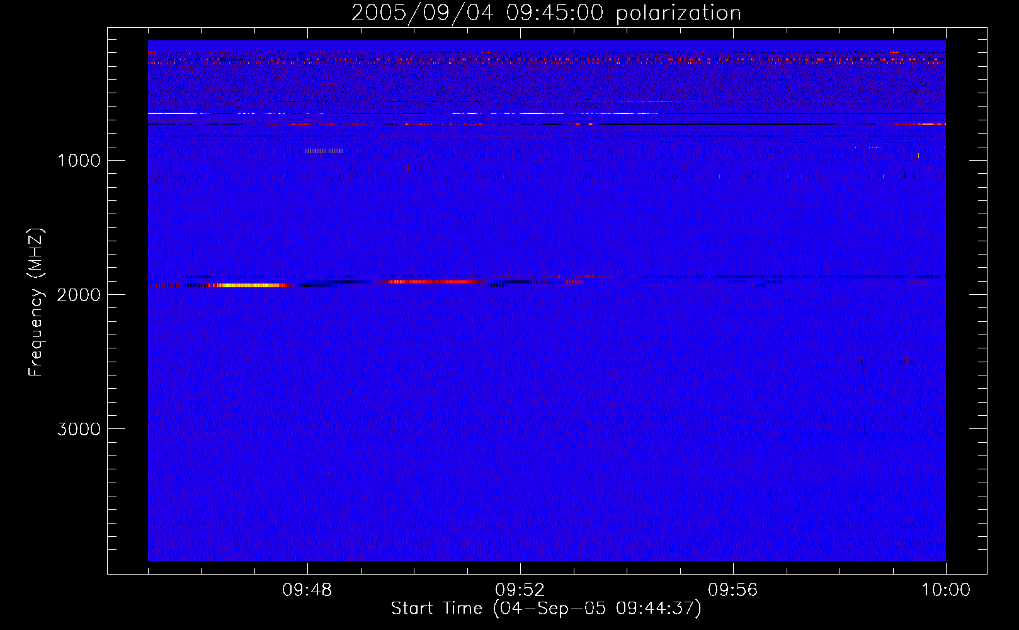The image size is (1019, 630).
Task: Click the plot title '2005/09/04 09:45:00 polarization'
Action: point(546,13)
